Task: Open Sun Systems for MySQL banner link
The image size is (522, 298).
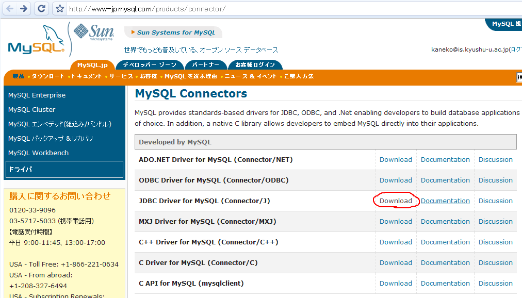Action: pos(173,32)
